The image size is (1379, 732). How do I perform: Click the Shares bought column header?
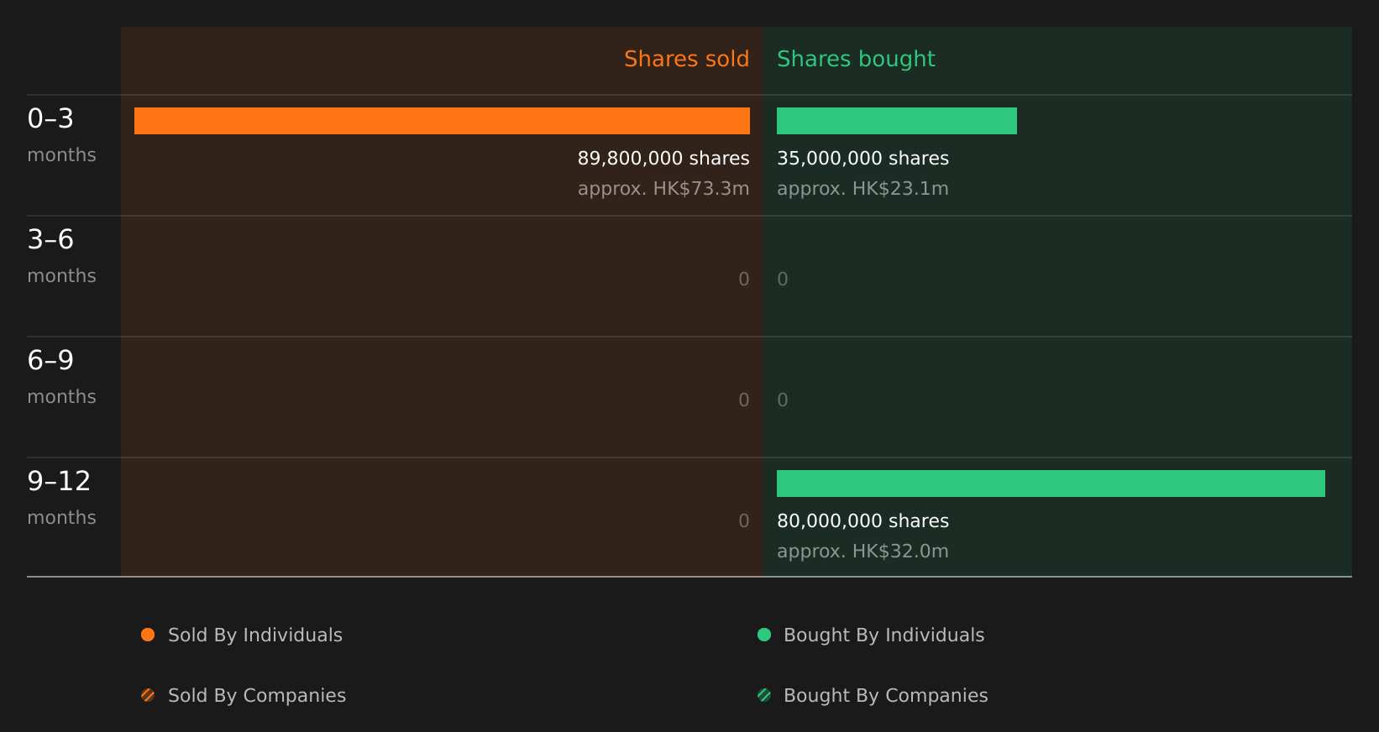[856, 60]
